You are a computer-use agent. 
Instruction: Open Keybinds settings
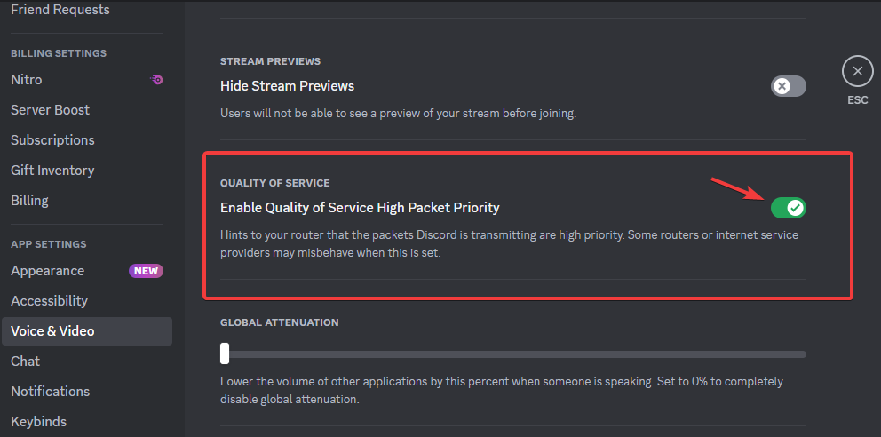(x=38, y=422)
